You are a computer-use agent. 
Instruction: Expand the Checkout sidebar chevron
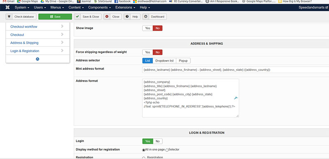coord(62,35)
